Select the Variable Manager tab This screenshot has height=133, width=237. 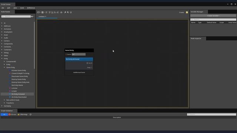coord(197,12)
